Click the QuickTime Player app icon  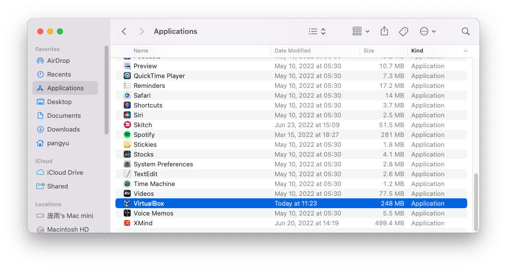127,76
